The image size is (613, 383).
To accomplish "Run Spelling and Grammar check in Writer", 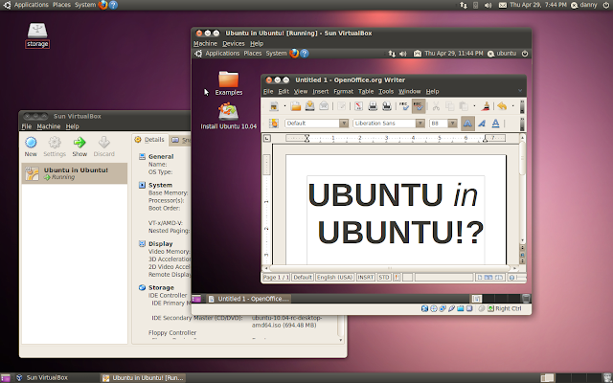I will click(x=404, y=106).
